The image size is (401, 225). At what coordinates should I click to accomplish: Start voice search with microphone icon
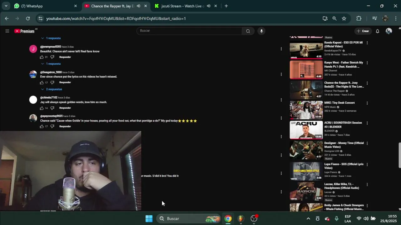(x=261, y=31)
